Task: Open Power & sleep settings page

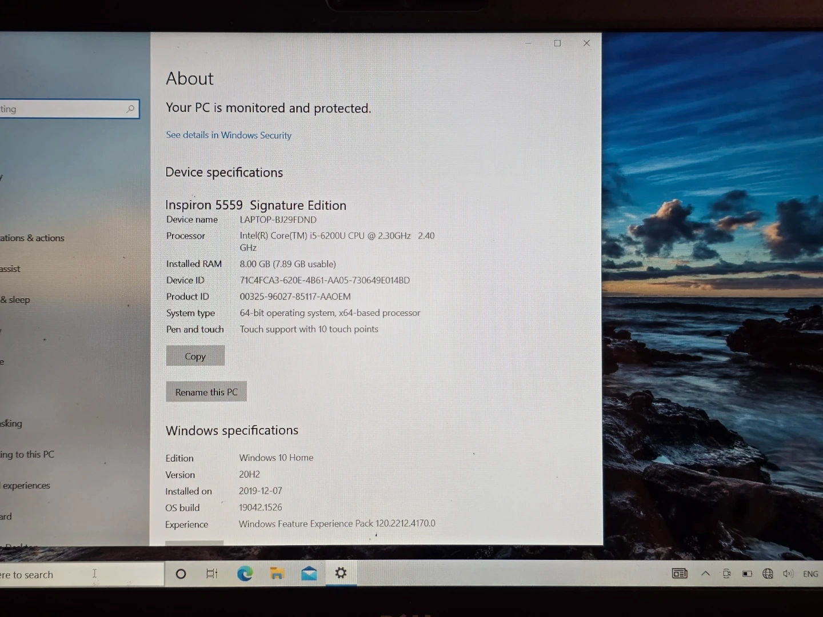Action: pyautogui.click(x=16, y=300)
